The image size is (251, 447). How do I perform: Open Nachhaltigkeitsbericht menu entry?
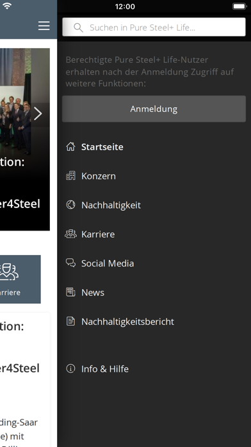(x=127, y=322)
